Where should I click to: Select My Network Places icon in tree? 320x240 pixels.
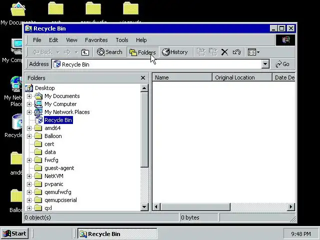(x=38, y=112)
